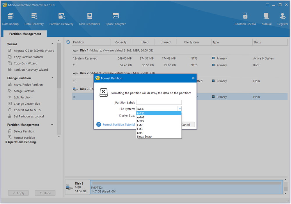Sort by the Type column header
Image resolution: width=291 pixels, height=204 pixels.
232,42
